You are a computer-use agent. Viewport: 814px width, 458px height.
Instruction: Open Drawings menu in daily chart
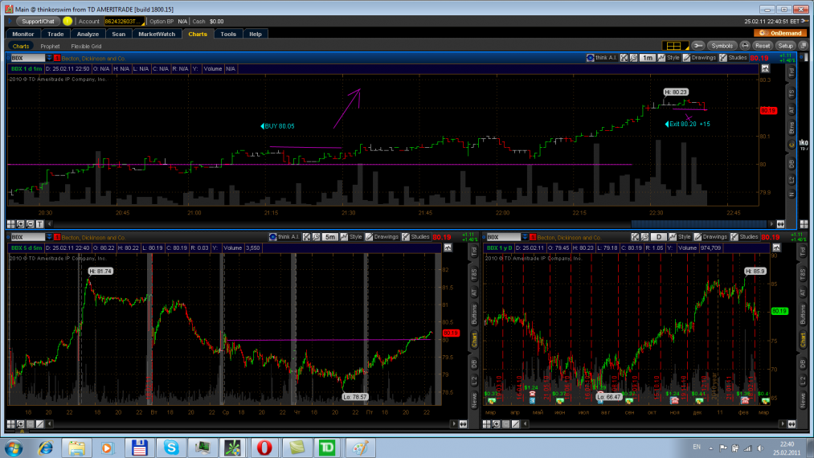(710, 237)
